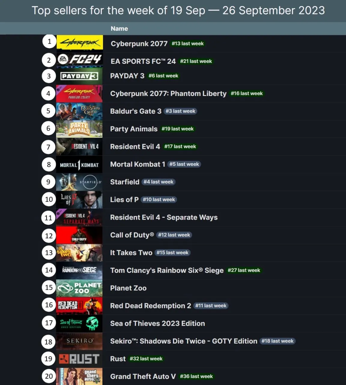Click the '#18 last week' badge
This screenshot has height=385, width=346.
278,341
